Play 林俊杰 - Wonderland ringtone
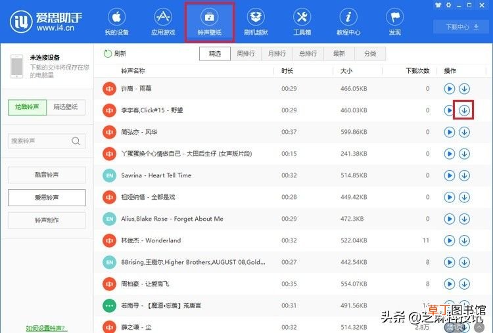This screenshot has width=493, height=333. click(450, 240)
